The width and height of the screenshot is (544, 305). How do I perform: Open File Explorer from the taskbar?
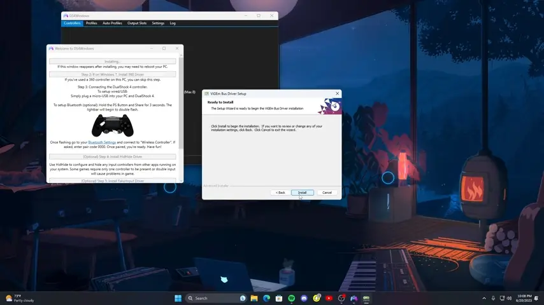click(254, 298)
